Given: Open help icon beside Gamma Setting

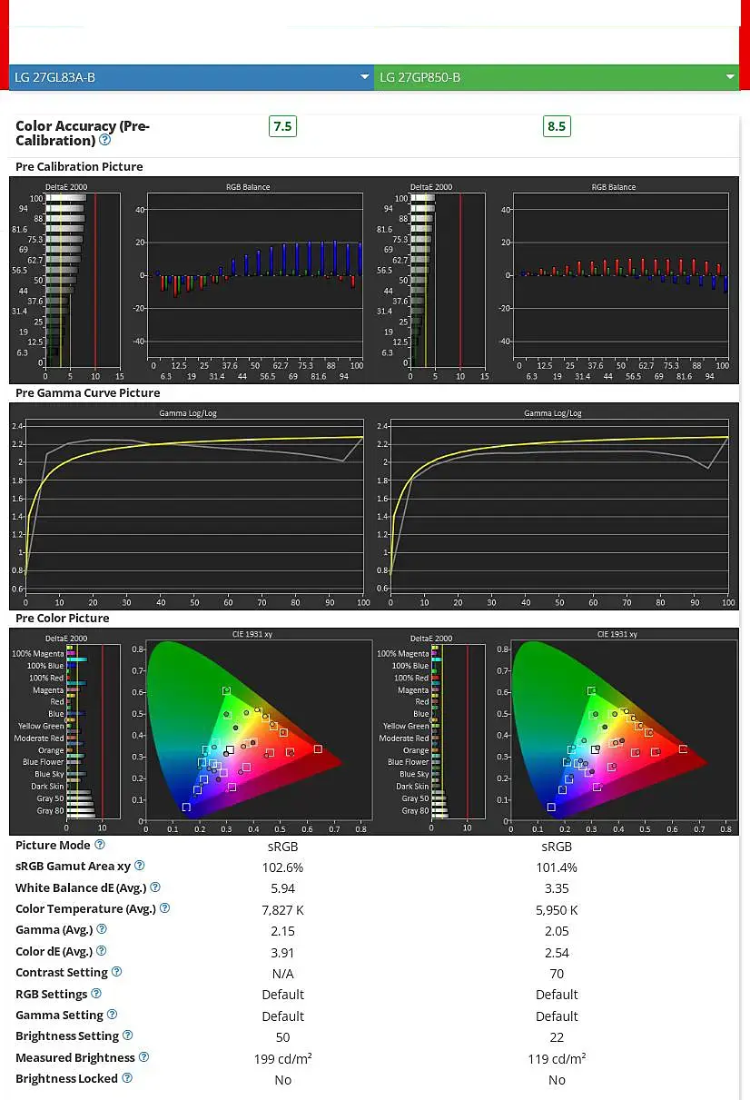Looking at the screenshot, I should pyautogui.click(x=112, y=1015).
